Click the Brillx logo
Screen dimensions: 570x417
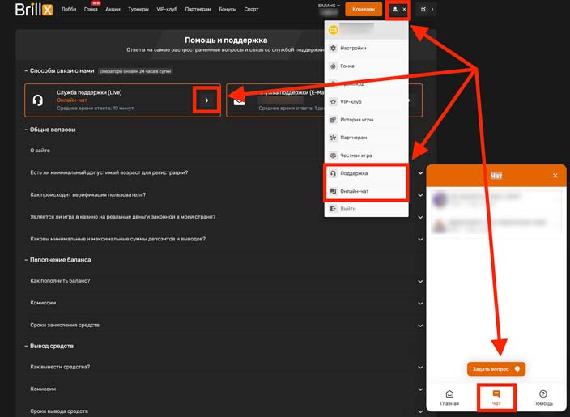coord(34,10)
